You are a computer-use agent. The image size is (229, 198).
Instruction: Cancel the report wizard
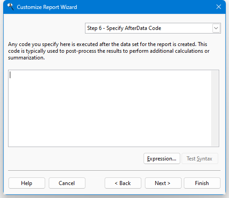(x=67, y=183)
